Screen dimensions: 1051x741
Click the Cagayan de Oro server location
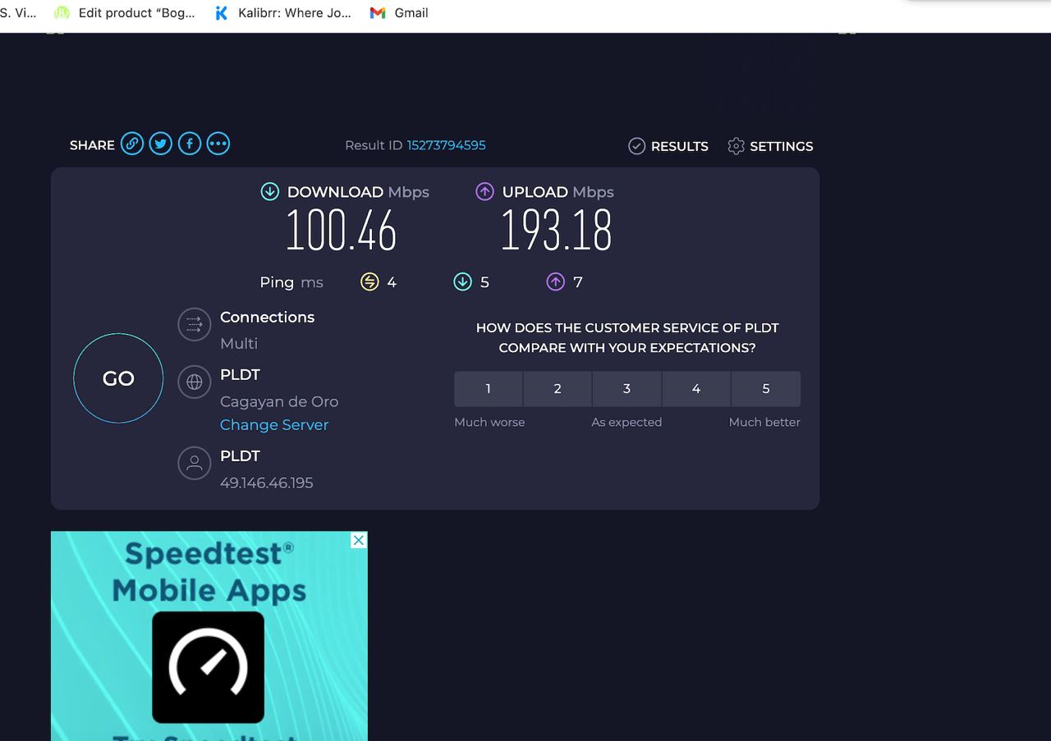(x=279, y=401)
